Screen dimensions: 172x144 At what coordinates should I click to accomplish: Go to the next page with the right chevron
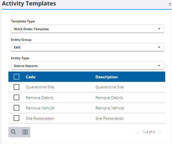[x=160, y=132]
